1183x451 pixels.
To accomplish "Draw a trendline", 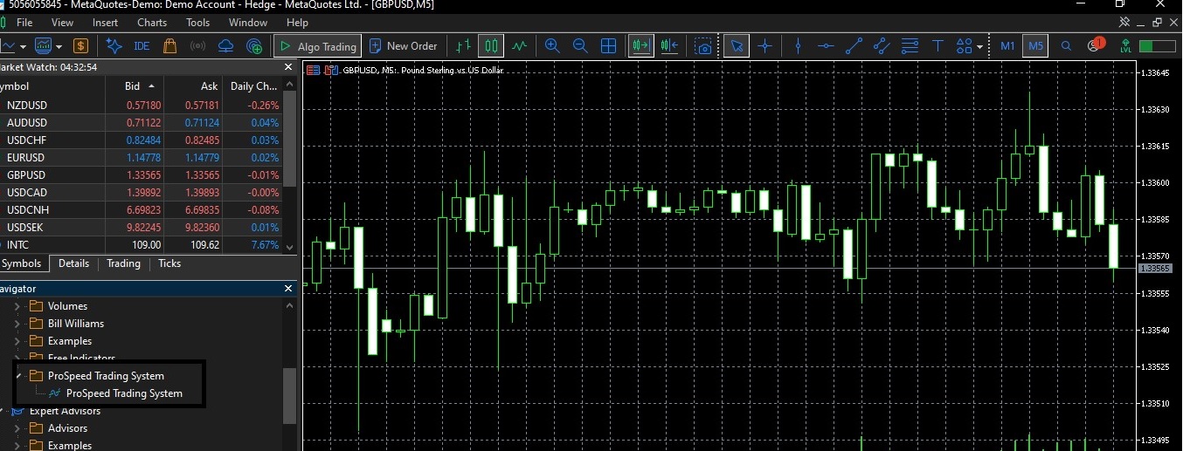I will [x=854, y=46].
